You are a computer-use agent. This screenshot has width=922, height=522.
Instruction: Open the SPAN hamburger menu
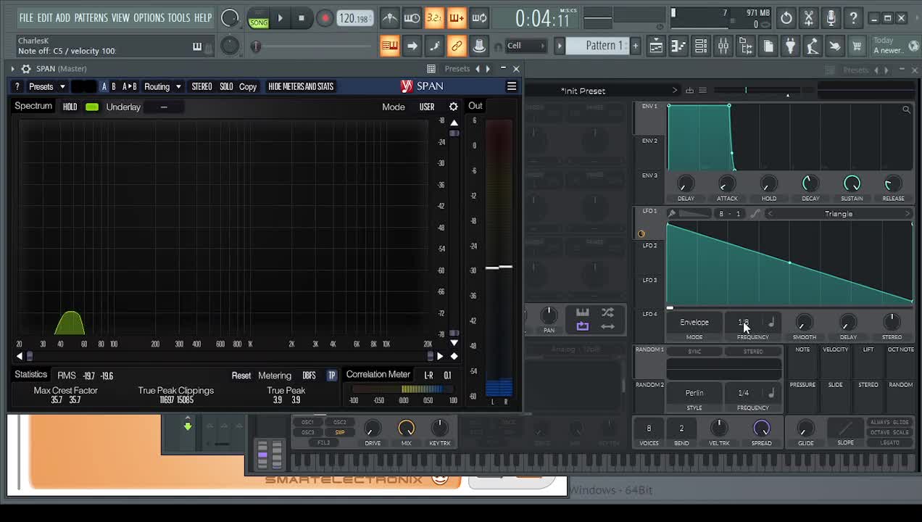pyautogui.click(x=512, y=86)
